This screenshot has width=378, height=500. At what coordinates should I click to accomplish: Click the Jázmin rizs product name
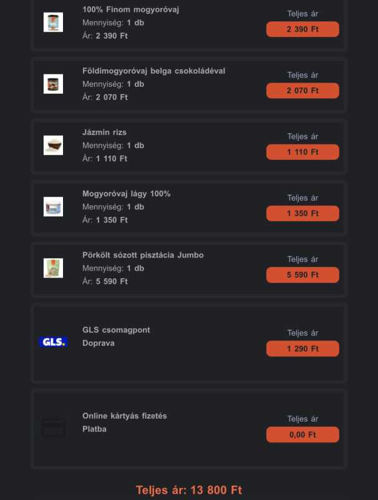pyautogui.click(x=104, y=132)
